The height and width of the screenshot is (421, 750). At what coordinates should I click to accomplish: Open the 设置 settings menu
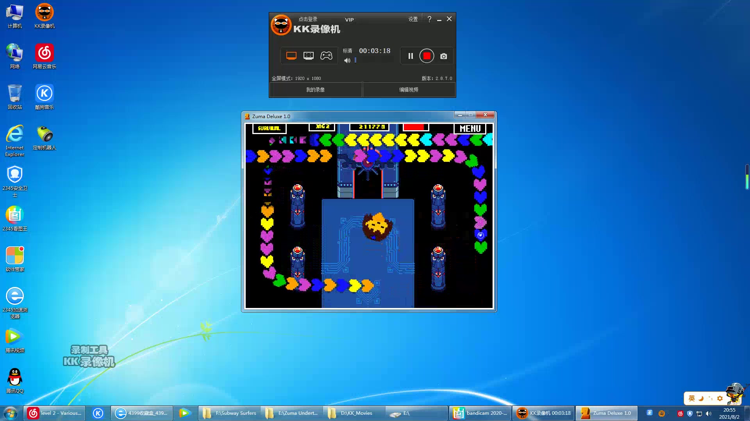(413, 19)
